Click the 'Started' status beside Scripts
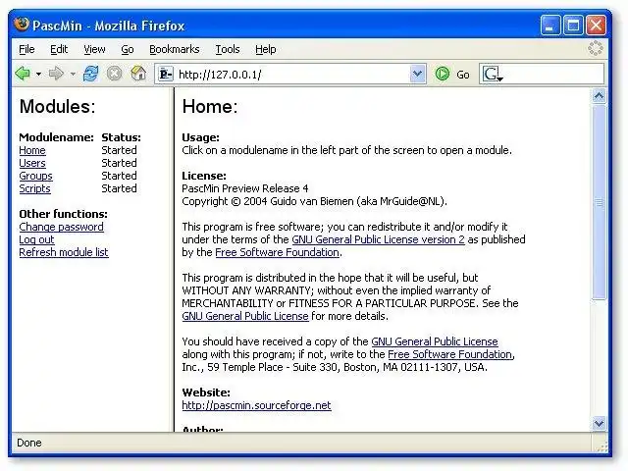 (119, 188)
